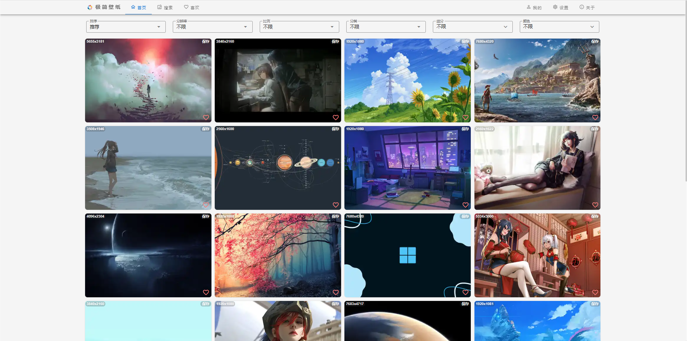The width and height of the screenshot is (687, 341).
Task: Toggle favorite on the neon city bedroom wallpaper
Action: [465, 205]
